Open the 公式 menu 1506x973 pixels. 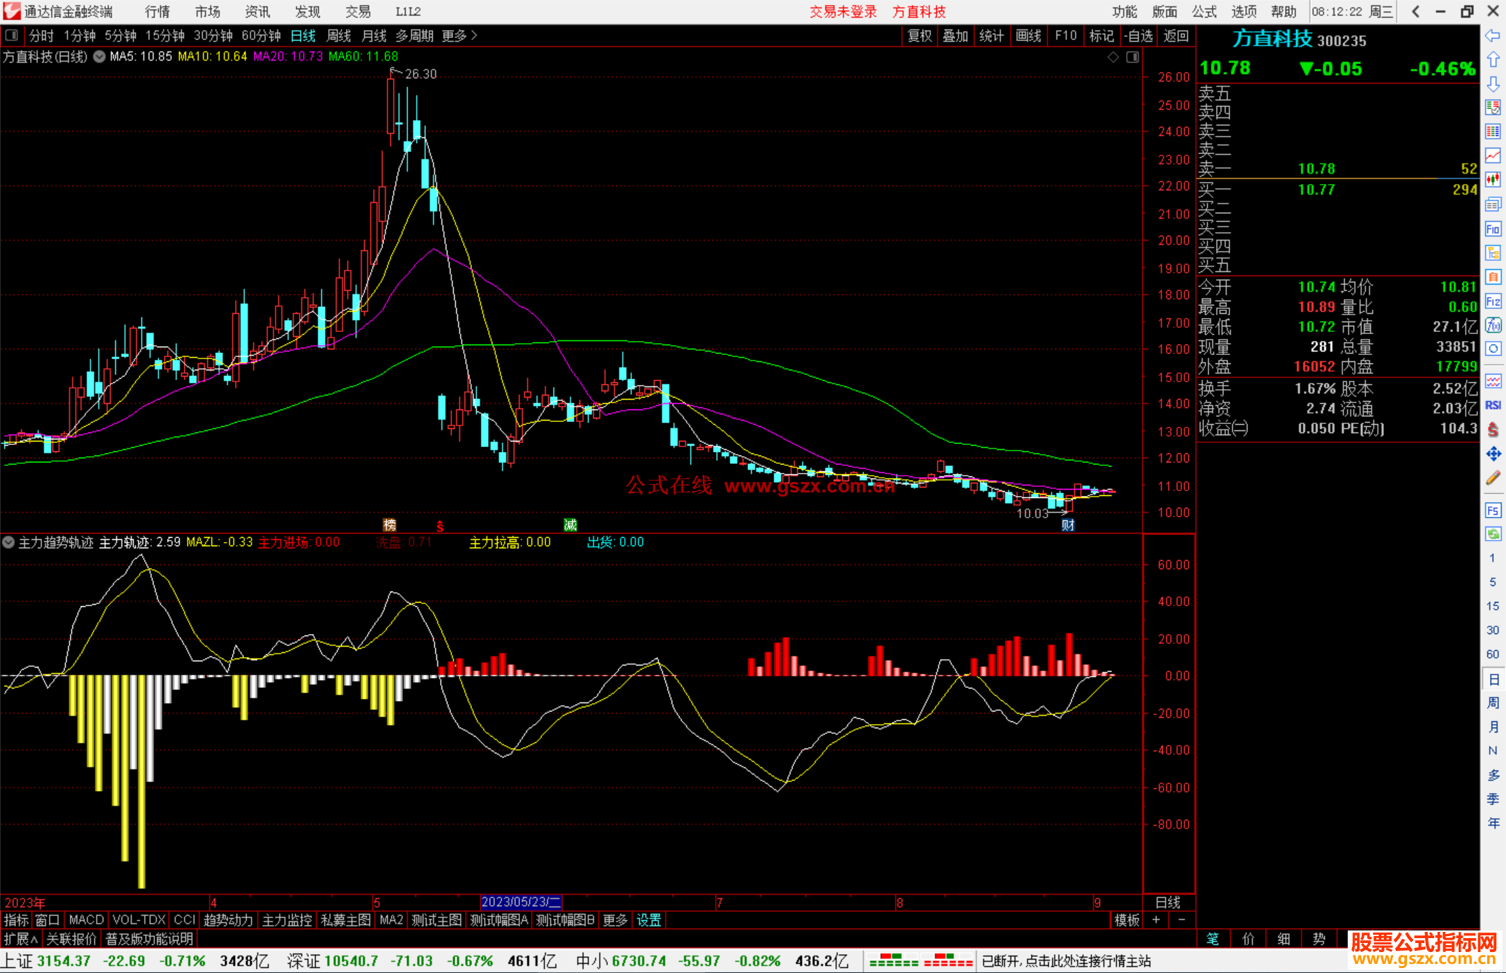coord(1203,12)
